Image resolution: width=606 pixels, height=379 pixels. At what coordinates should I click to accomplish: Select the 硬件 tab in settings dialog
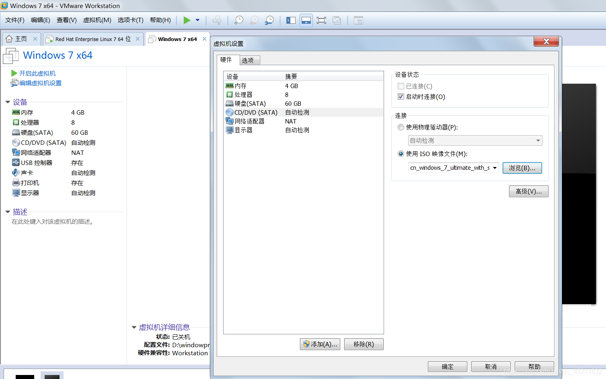(228, 60)
